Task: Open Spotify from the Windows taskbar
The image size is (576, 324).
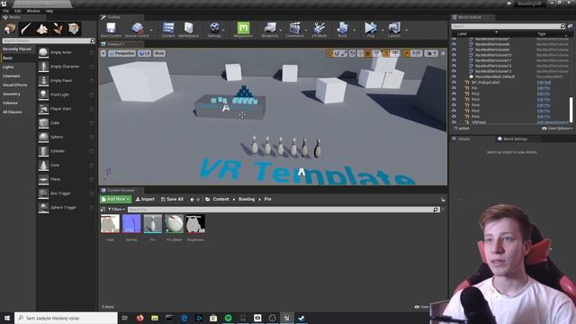Action: pos(228,318)
